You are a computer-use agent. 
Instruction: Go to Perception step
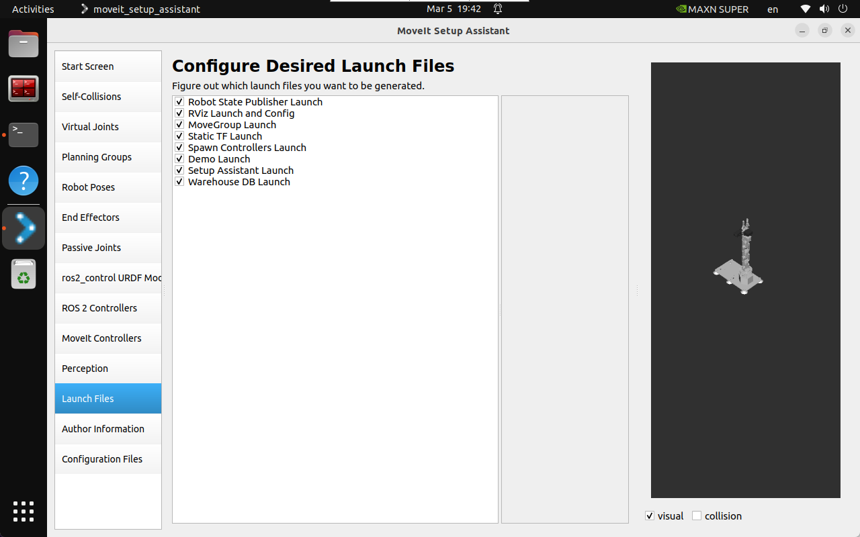tap(108, 369)
